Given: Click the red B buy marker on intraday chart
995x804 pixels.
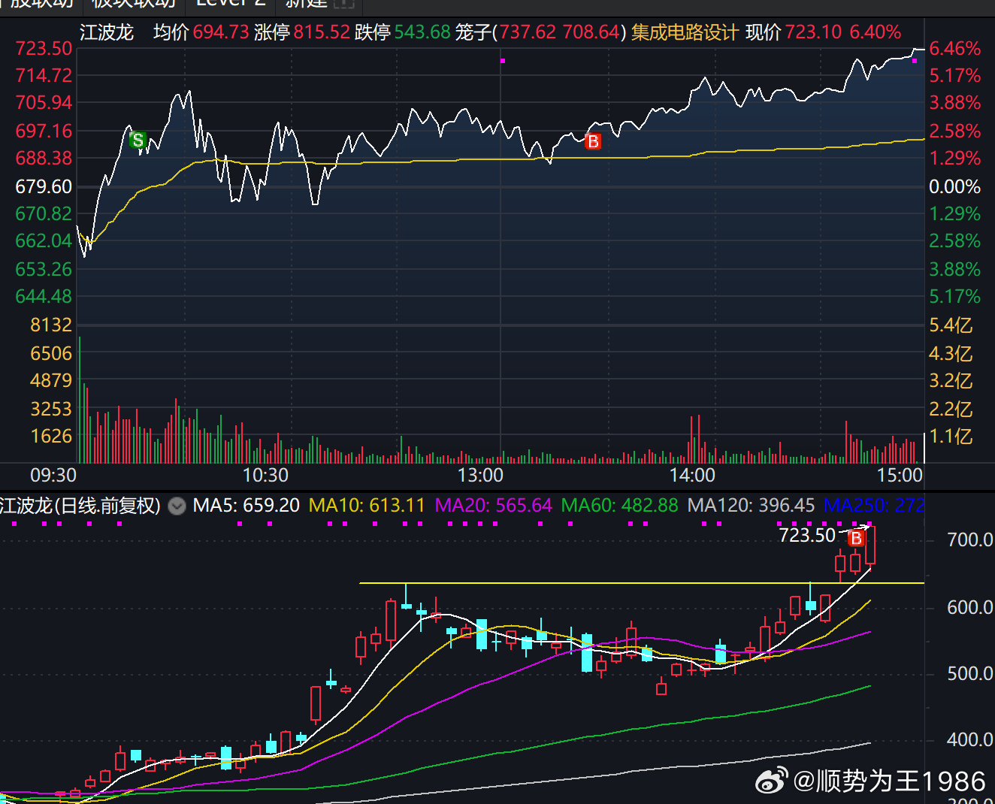Looking at the screenshot, I should pyautogui.click(x=593, y=141).
